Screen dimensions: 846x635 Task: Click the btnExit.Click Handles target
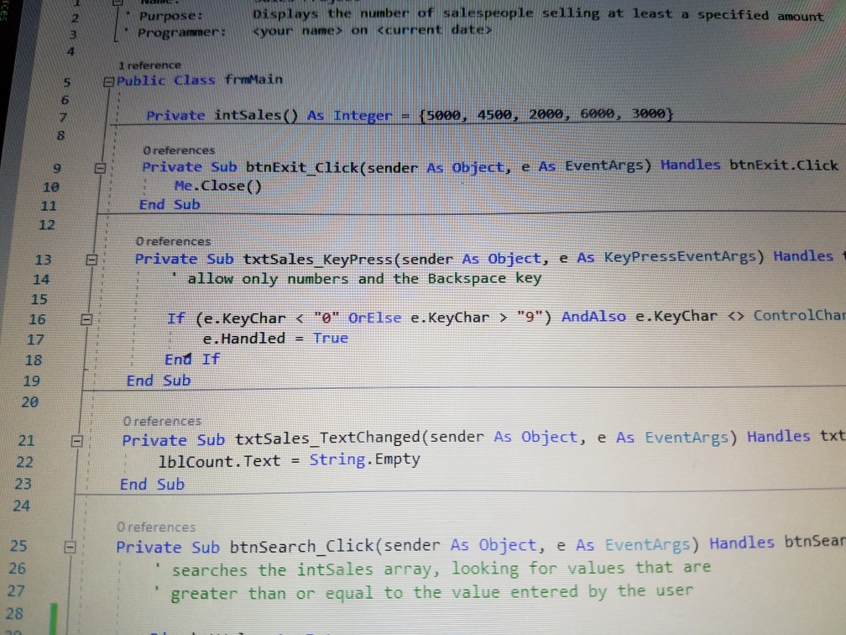tap(783, 165)
